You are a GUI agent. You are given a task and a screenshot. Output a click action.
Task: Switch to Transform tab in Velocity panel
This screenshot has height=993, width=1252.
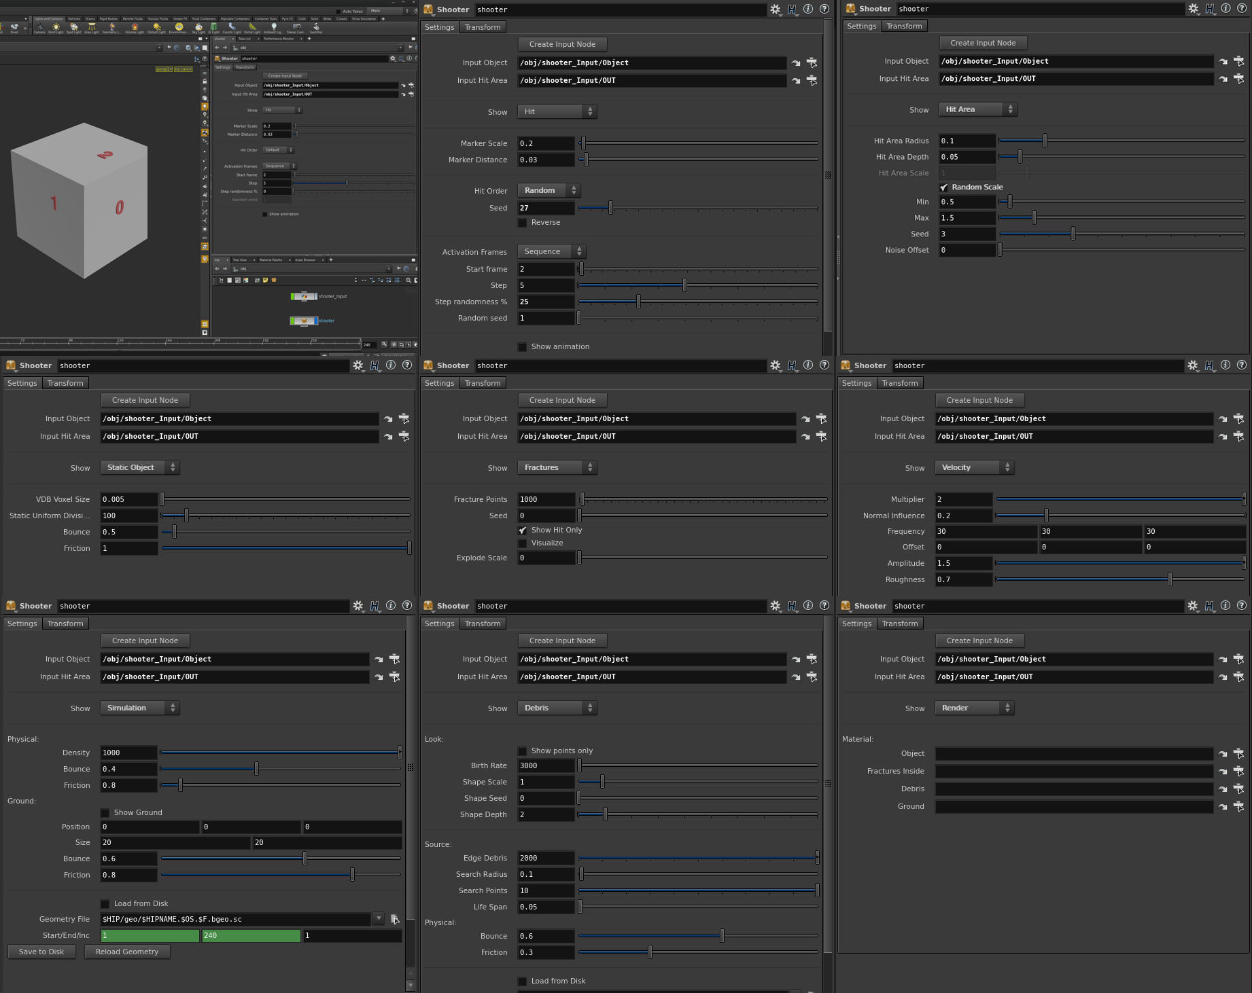click(900, 383)
